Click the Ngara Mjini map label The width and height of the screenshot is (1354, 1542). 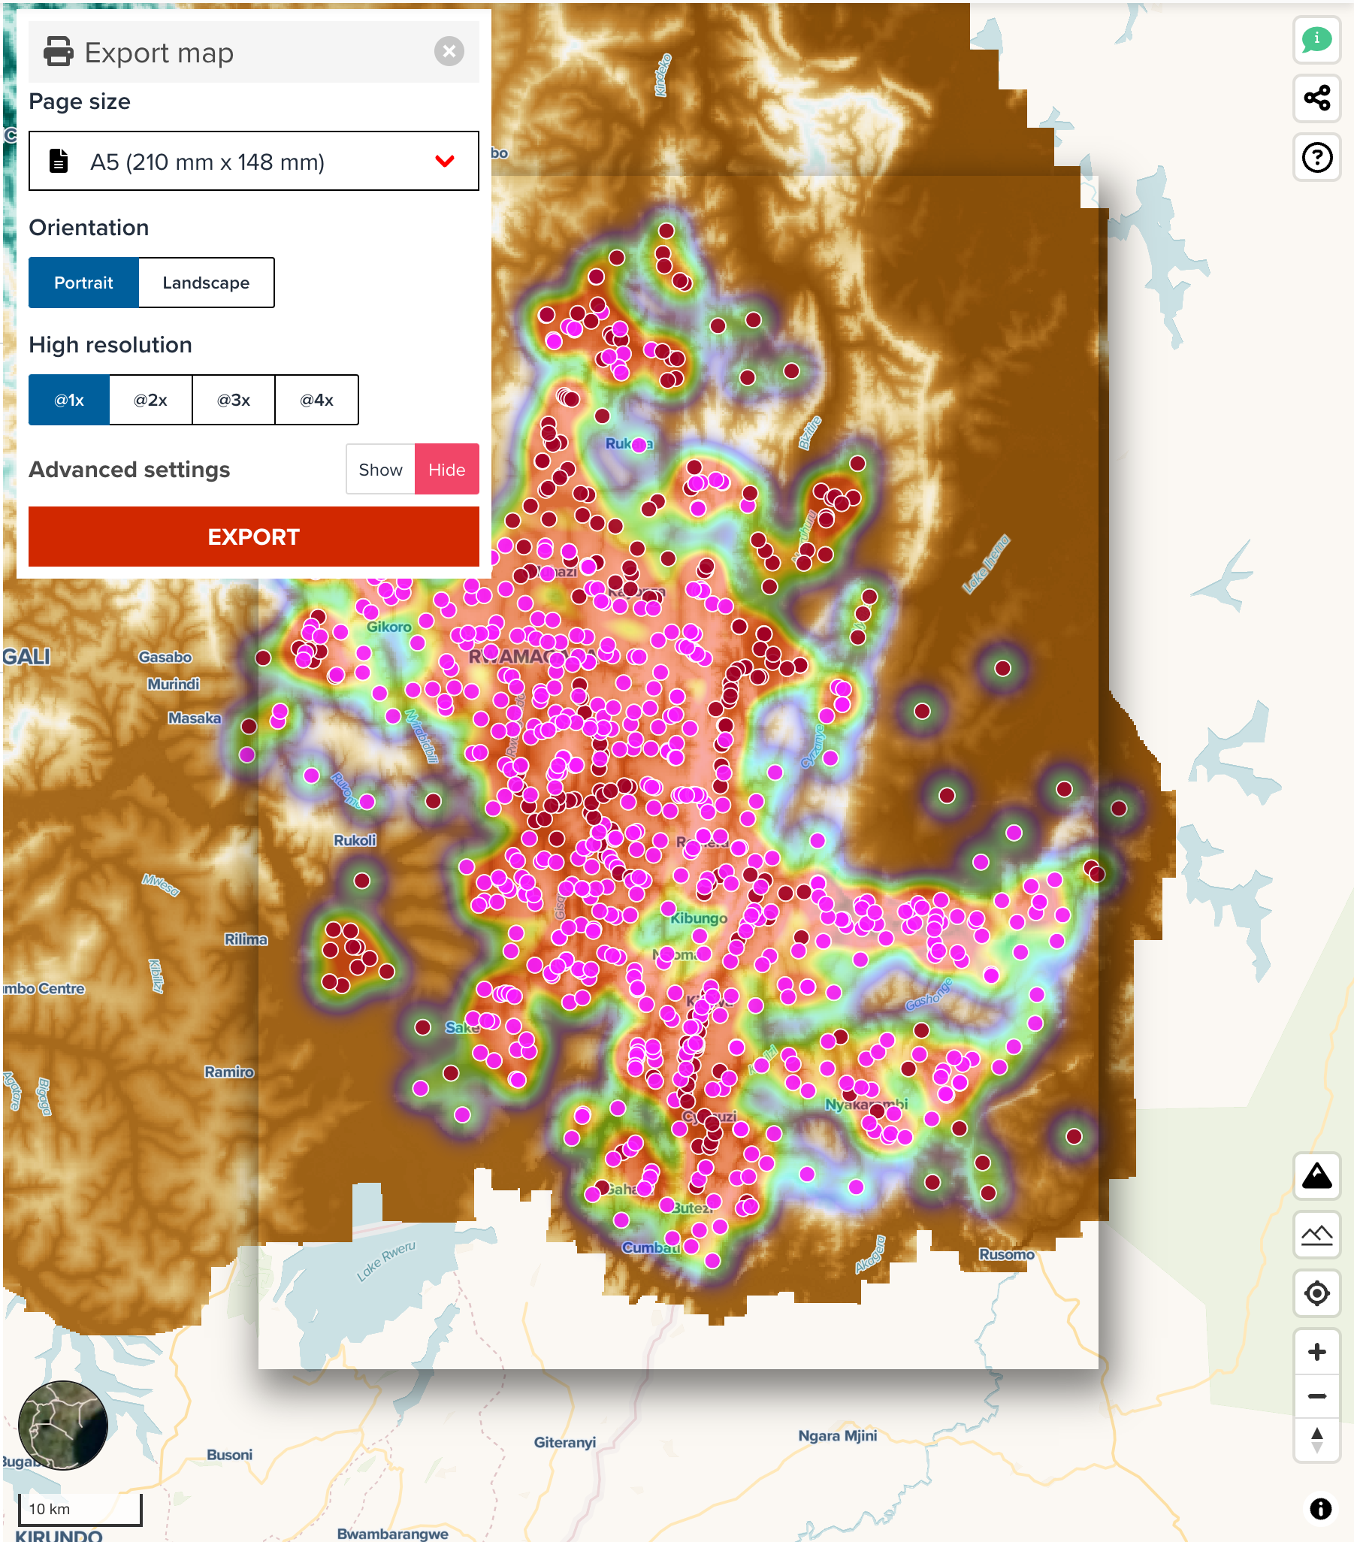837,1435
